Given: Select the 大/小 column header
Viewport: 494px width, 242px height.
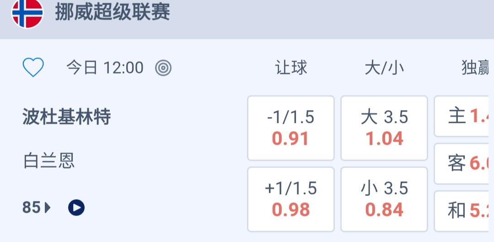Looking at the screenshot, I should [384, 68].
